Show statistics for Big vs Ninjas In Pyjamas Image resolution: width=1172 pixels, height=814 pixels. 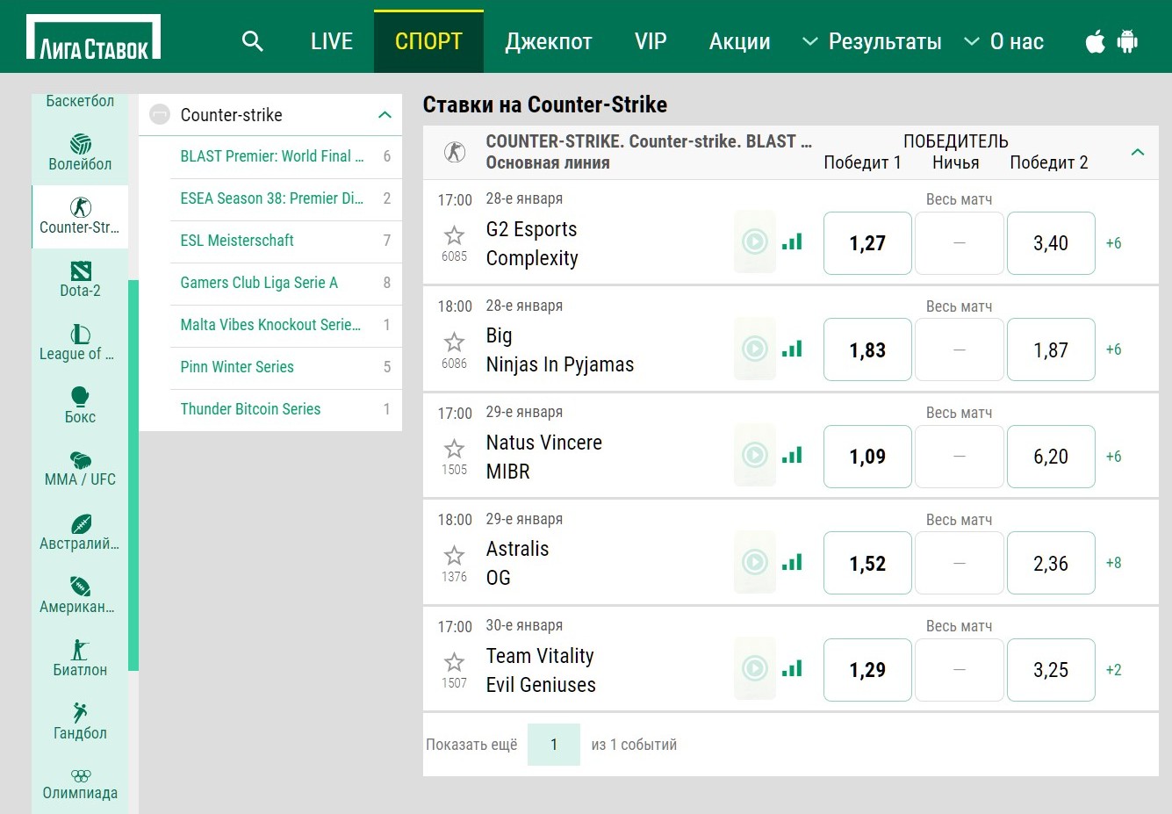793,349
